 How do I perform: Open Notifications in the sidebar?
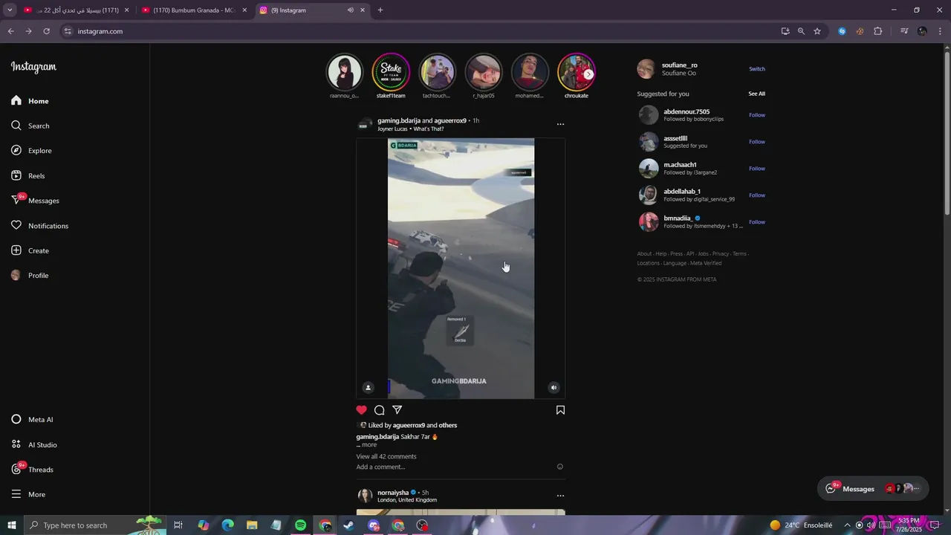pyautogui.click(x=39, y=226)
